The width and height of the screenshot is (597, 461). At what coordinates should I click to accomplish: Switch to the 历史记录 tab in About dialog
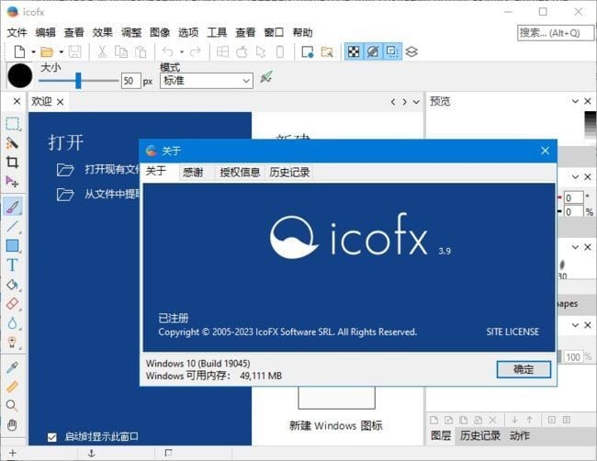289,173
